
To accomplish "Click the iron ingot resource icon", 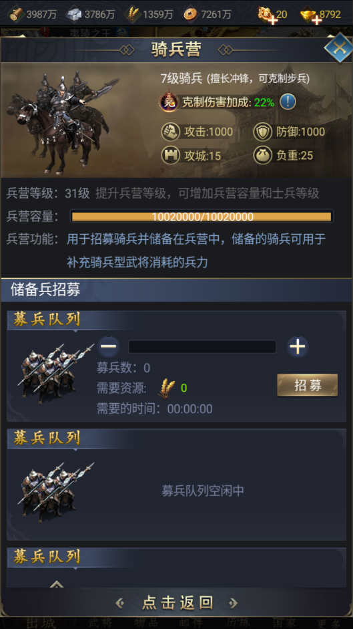I will tap(74, 15).
